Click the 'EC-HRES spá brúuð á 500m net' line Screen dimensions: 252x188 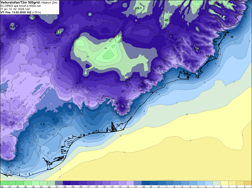click(x=21, y=6)
